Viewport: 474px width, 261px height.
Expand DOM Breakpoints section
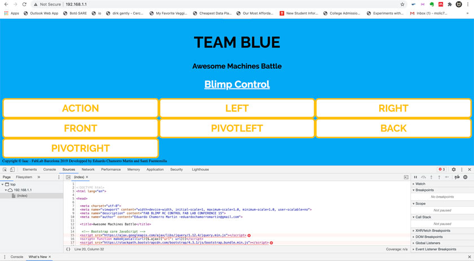pos(428,237)
